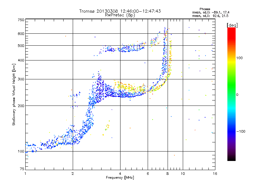Click the x-axis tick label '16'
The width and height of the screenshot is (253, 189).
[x=215, y=174]
